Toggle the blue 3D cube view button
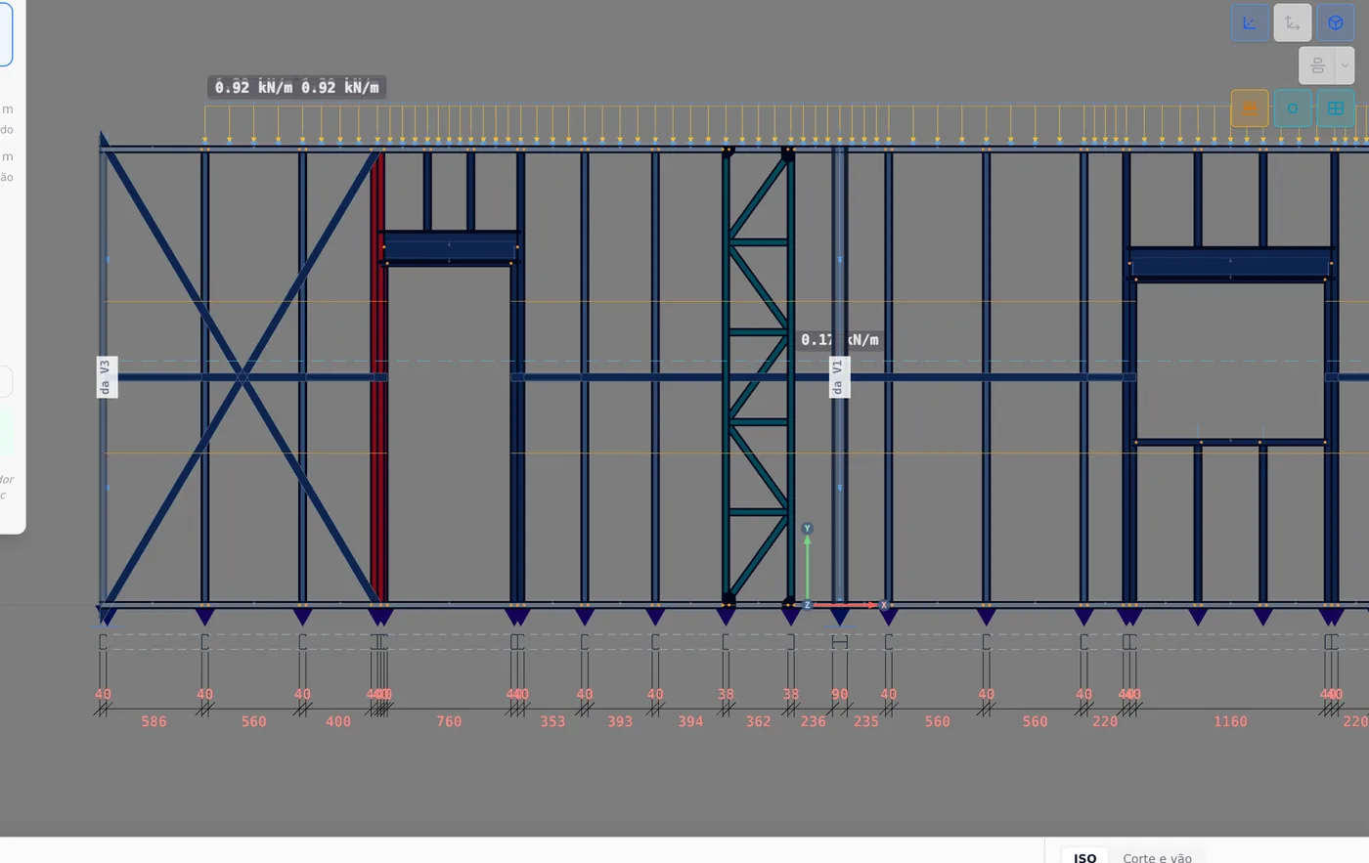 (1336, 23)
